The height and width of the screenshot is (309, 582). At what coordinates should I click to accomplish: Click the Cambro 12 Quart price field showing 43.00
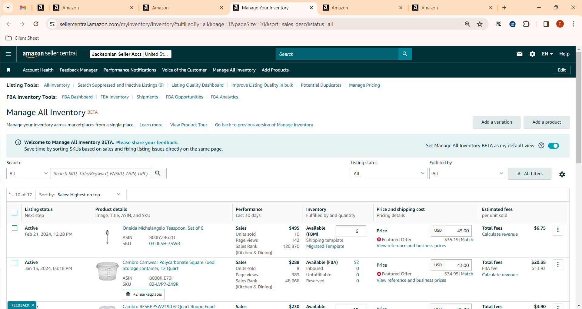[458, 265]
